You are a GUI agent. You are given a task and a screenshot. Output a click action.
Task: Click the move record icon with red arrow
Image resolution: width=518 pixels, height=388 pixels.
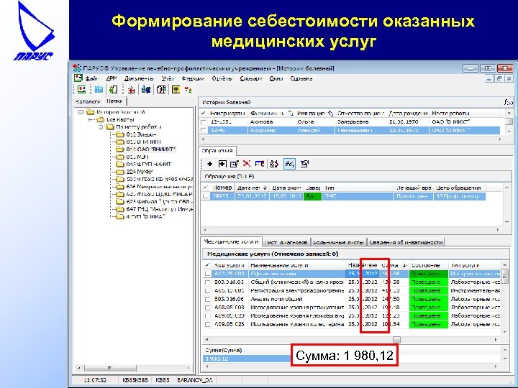tap(260, 164)
